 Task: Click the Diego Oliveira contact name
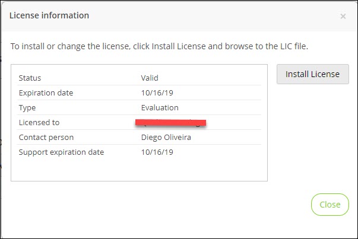(x=167, y=137)
